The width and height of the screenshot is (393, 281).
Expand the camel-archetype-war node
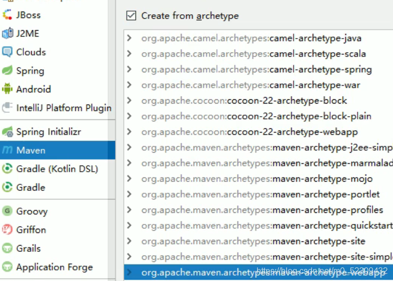pyautogui.click(x=130, y=85)
